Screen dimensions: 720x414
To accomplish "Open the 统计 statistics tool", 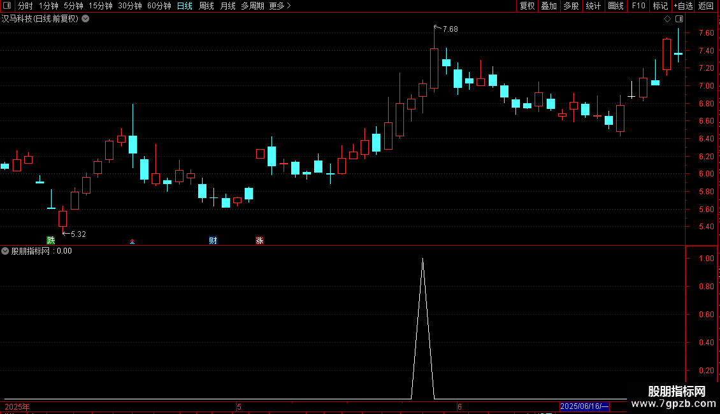I will click(593, 6).
